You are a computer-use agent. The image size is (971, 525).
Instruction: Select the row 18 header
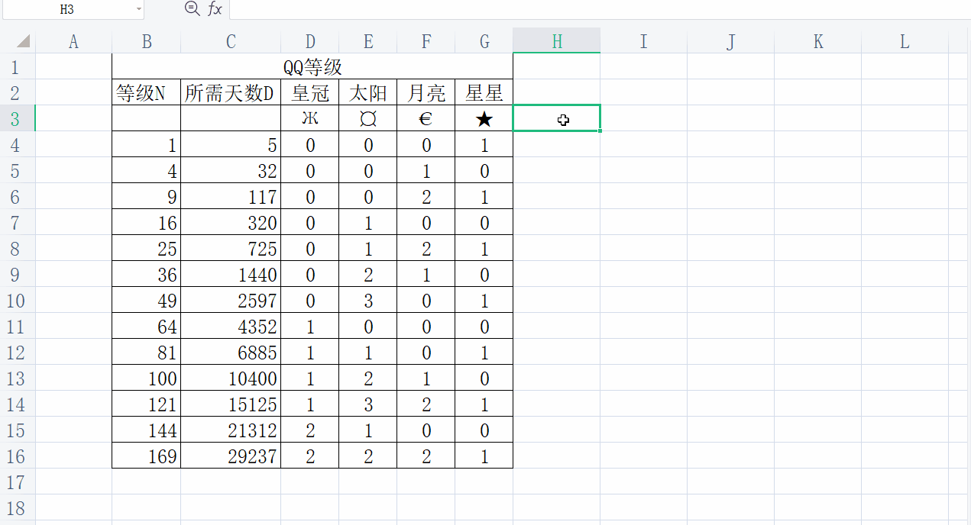(x=18, y=508)
